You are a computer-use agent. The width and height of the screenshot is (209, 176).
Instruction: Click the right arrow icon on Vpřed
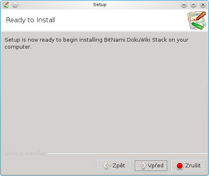coord(142,166)
